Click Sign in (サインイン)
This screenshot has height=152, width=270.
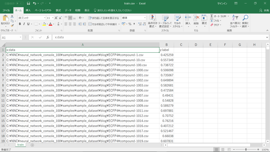(222, 3)
